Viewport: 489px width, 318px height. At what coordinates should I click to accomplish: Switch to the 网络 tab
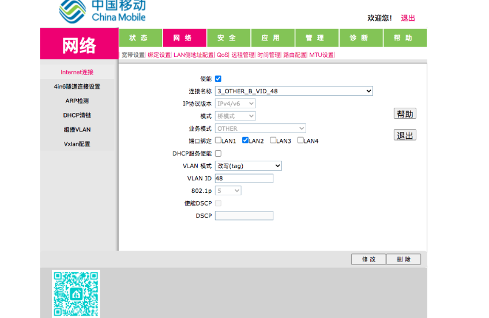[x=185, y=37]
